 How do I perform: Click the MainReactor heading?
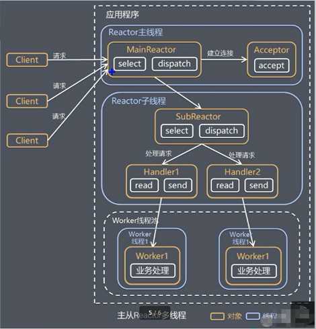coord(151,50)
